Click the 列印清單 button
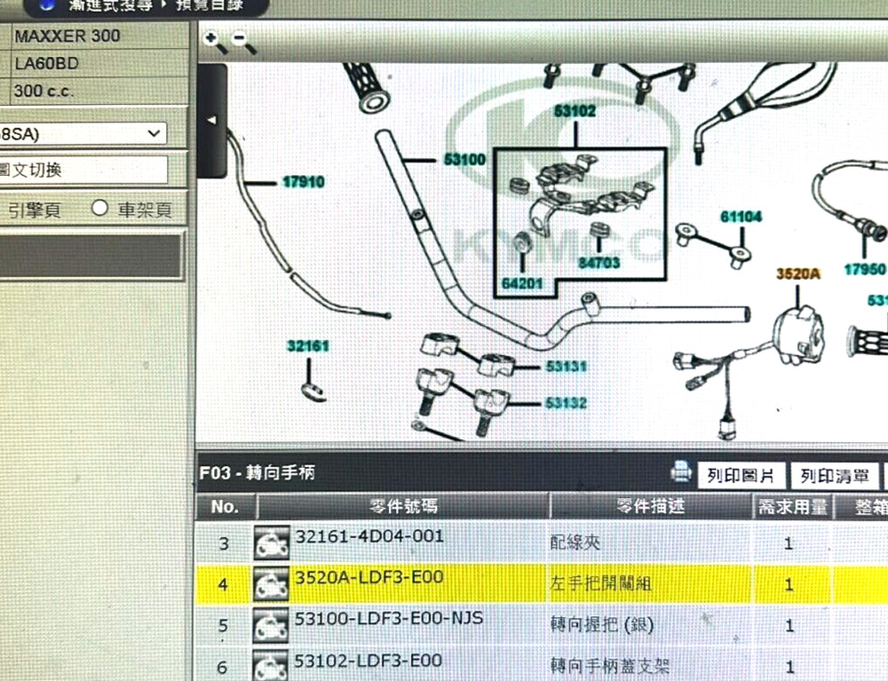The height and width of the screenshot is (681, 888). [x=834, y=476]
